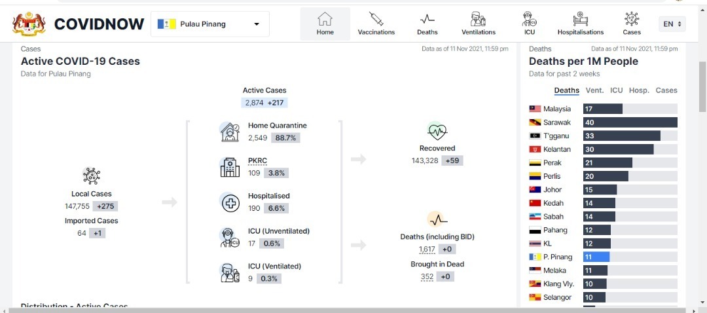The width and height of the screenshot is (707, 313).
Task: Open the EN language selector
Action: [x=672, y=24]
